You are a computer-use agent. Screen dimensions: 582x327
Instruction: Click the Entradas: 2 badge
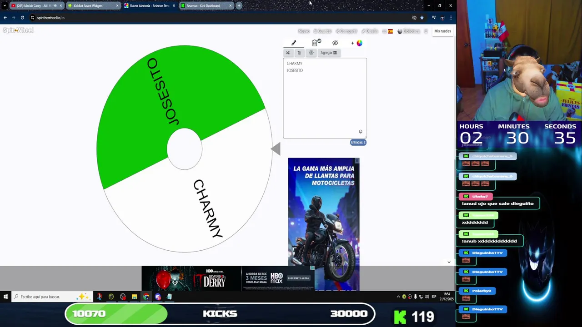point(358,142)
